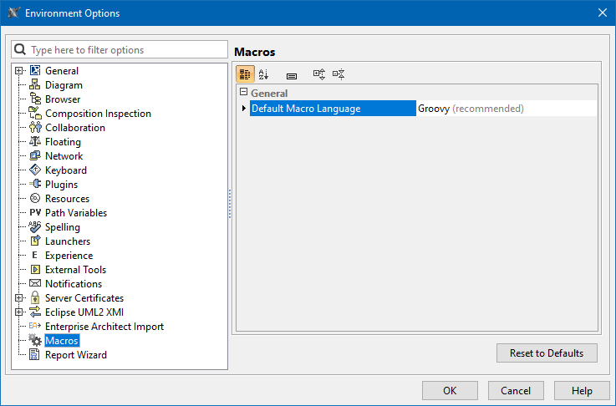Click the Server Certificates padlock icon

tap(35, 297)
